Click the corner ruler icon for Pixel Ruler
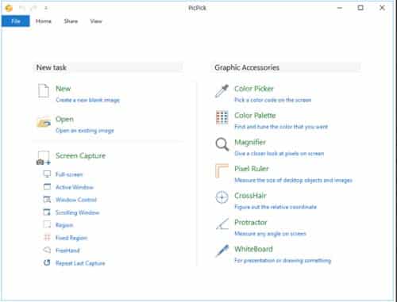Image resolution: width=397 pixels, height=302 pixels. coord(222,171)
